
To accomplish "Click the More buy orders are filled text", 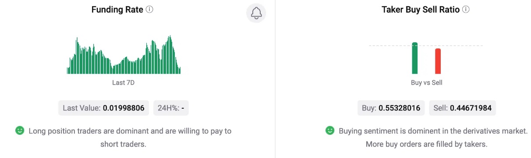I will pos(426,144).
